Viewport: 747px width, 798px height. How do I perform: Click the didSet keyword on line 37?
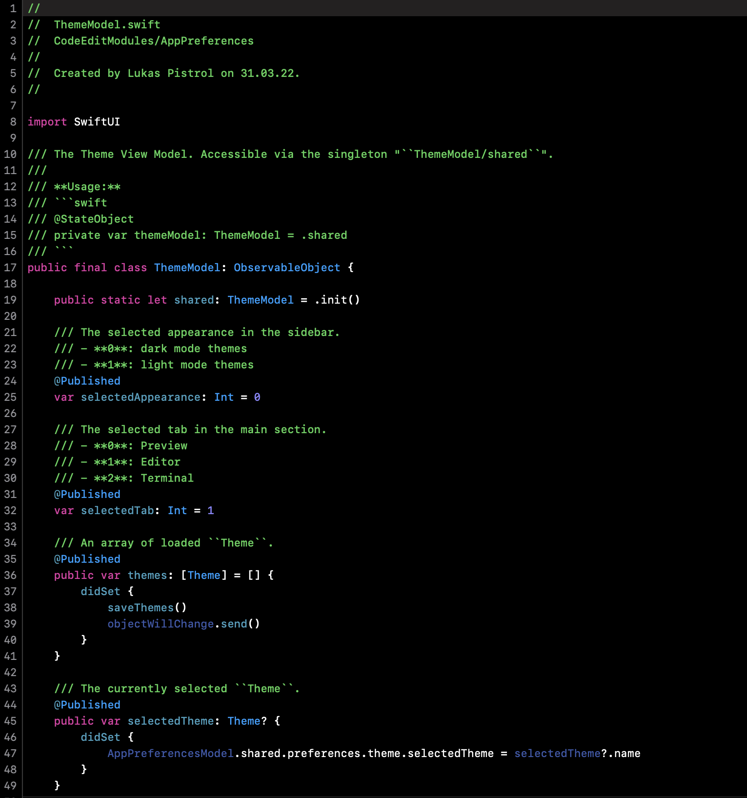[100, 592]
